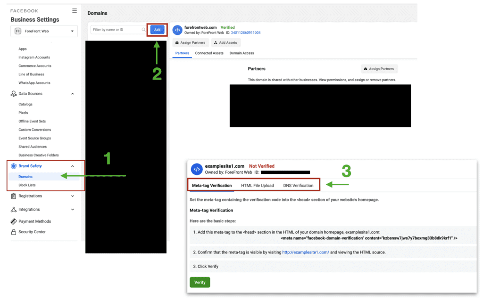Open the ForeFront Web business dropdown

coord(44,31)
